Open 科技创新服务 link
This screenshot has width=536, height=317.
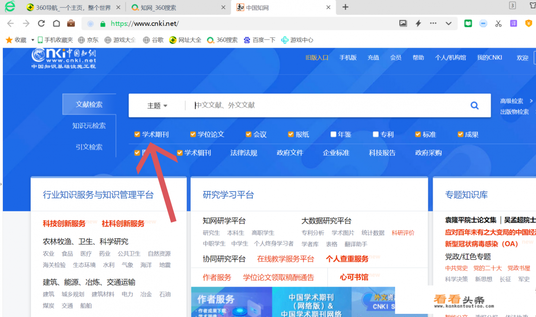(x=64, y=224)
